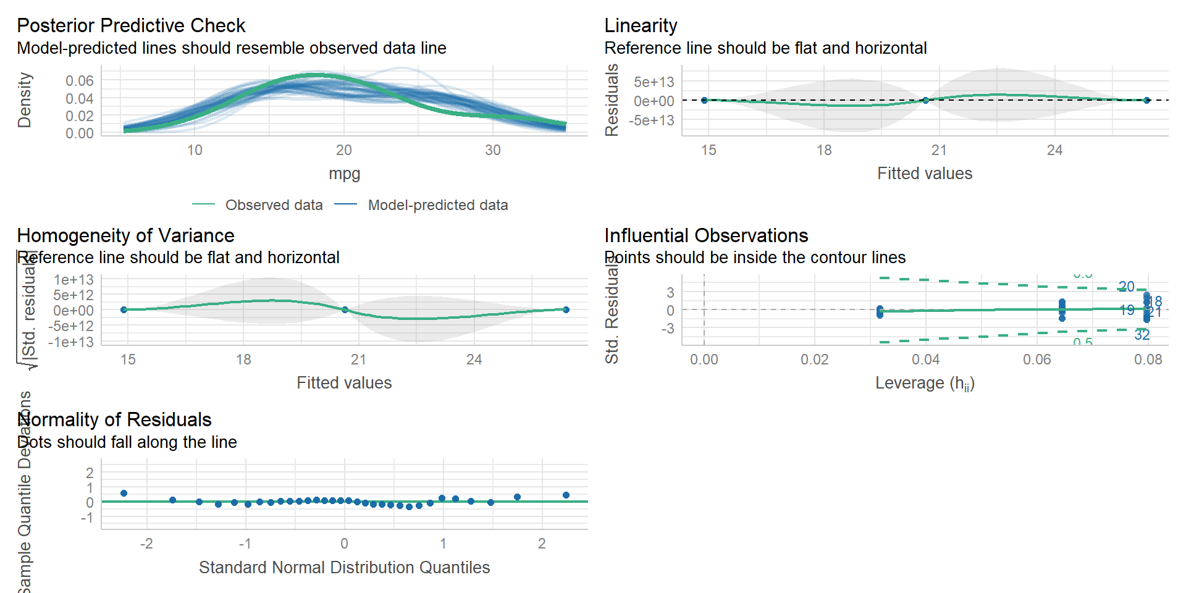This screenshot has width=1186, height=593.
Task: Click point label 19 in influence plot
Action: pyautogui.click(x=1127, y=310)
